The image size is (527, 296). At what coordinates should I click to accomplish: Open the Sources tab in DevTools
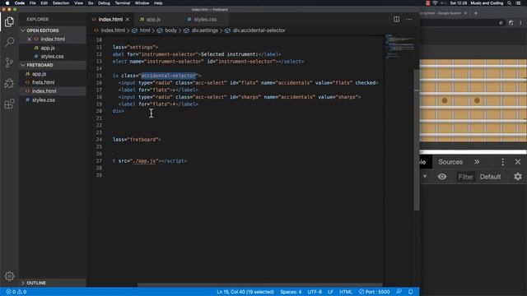click(x=450, y=162)
